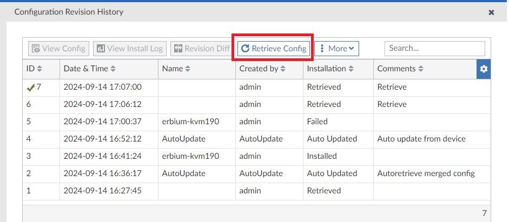Open the More dropdown menu

(x=336, y=49)
